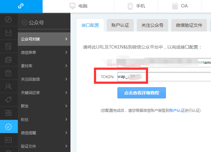Image resolution: width=211 pixels, height=152 pixels.
Task: Expand the 关注回复语 chevron
Action: 66,79
